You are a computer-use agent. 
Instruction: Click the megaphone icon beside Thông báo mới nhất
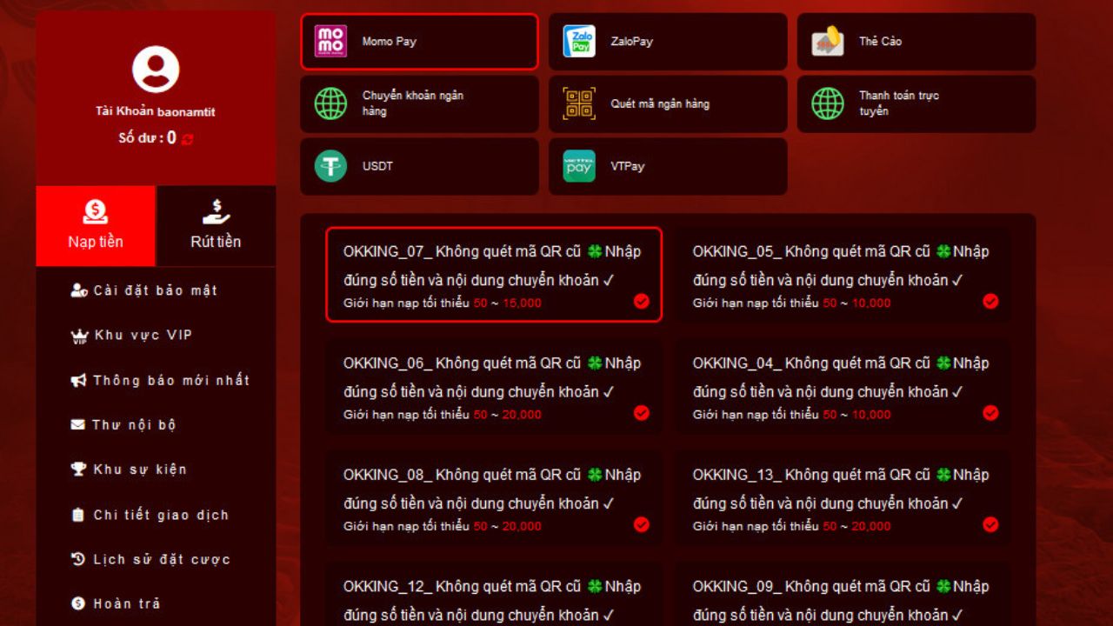point(79,380)
